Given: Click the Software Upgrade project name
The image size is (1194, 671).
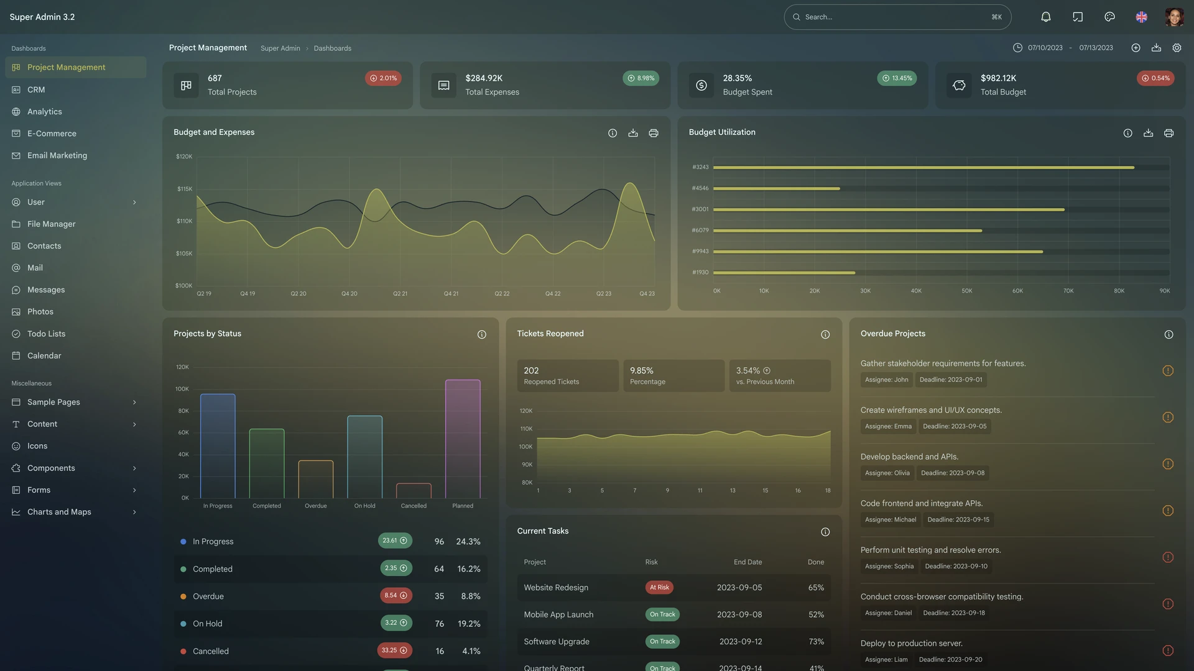Looking at the screenshot, I should click(556, 642).
